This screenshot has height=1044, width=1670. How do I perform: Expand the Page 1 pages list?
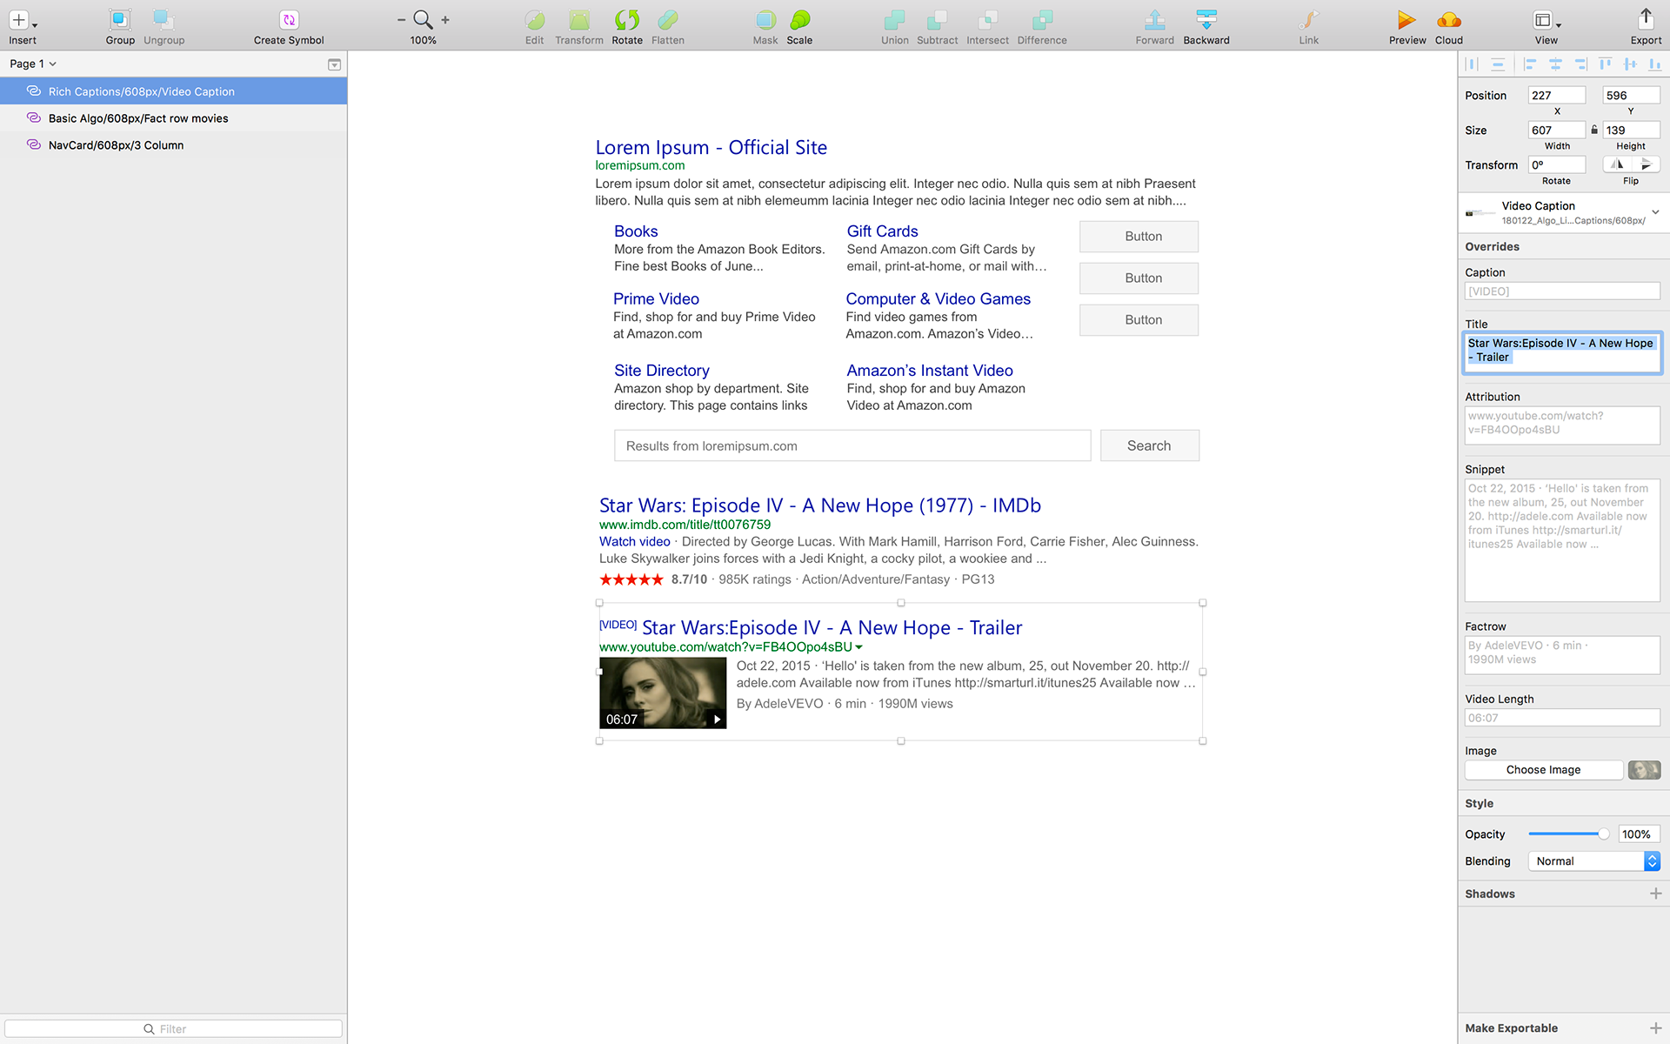[33, 64]
